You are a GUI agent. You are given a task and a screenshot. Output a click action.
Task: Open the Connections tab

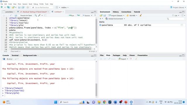click(126, 12)
